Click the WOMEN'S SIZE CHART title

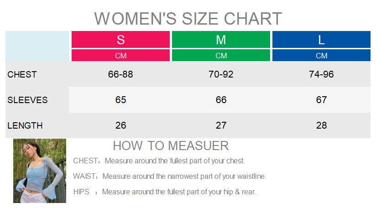[188, 19]
